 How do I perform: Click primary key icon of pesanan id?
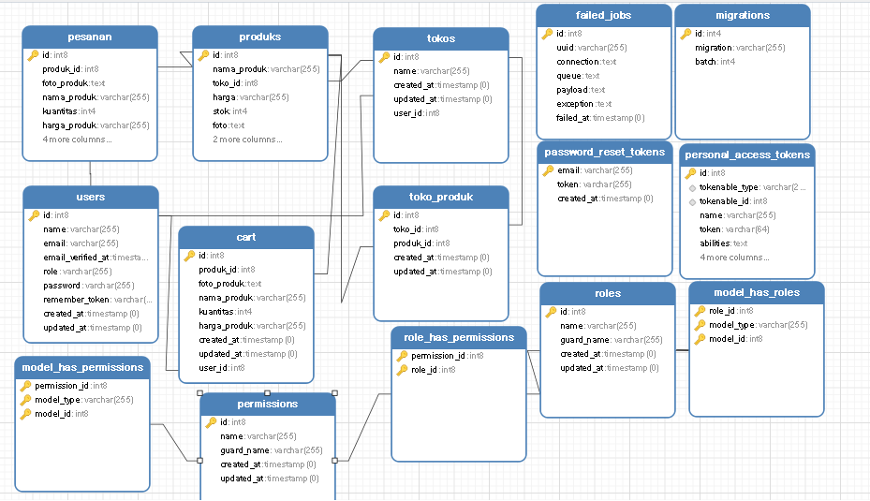click(33, 55)
